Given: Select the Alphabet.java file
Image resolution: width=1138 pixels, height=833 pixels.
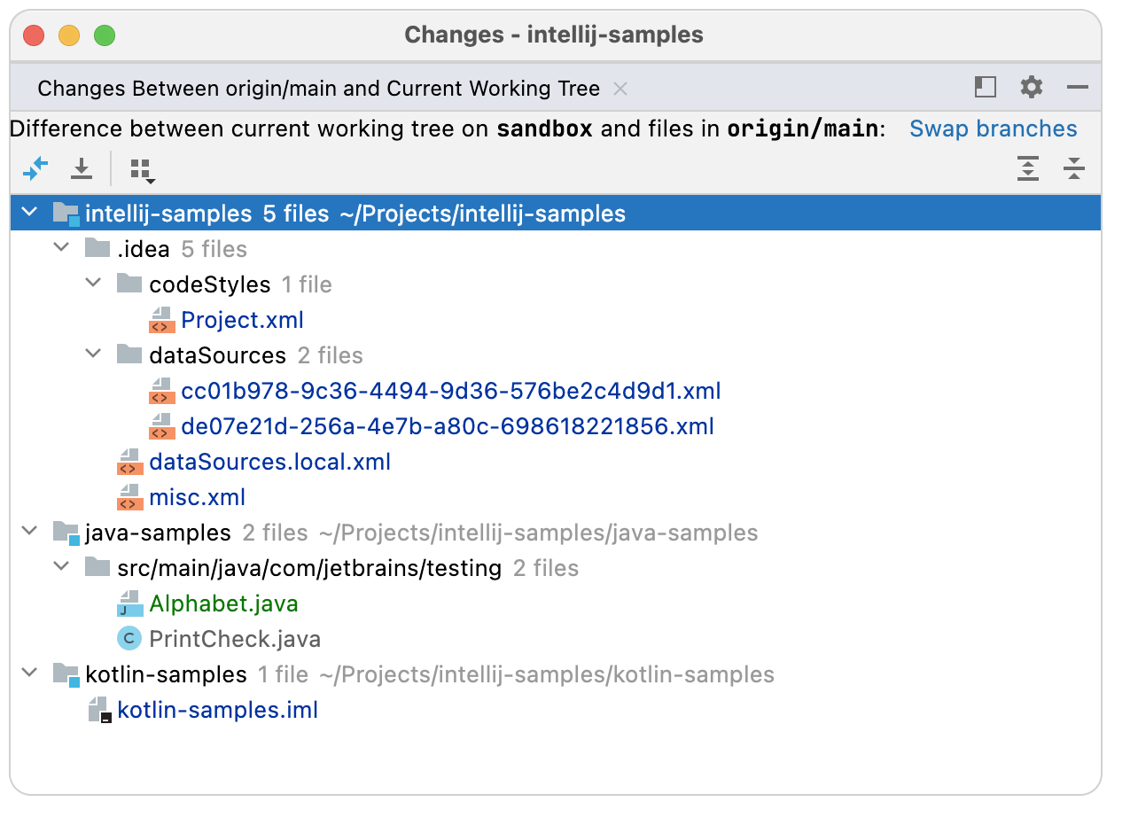Looking at the screenshot, I should (x=222, y=603).
